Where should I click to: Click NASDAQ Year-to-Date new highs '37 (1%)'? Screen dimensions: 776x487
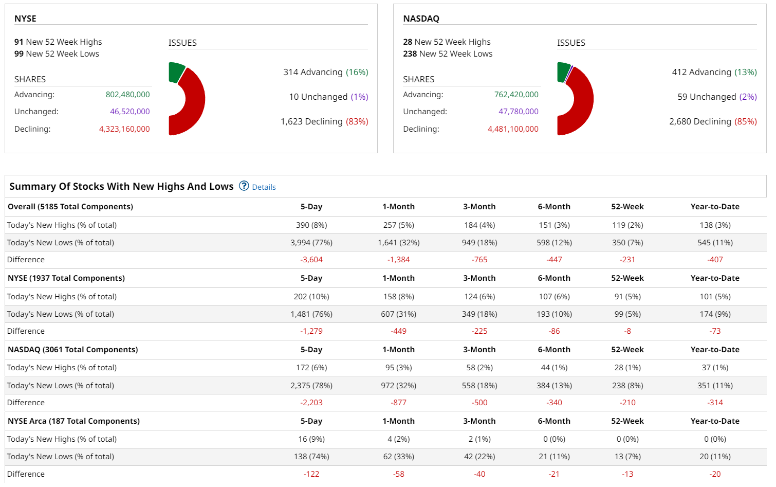(715, 368)
